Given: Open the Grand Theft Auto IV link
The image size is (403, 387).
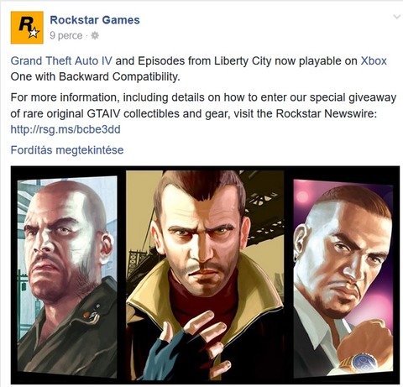Looking at the screenshot, I should (61, 60).
